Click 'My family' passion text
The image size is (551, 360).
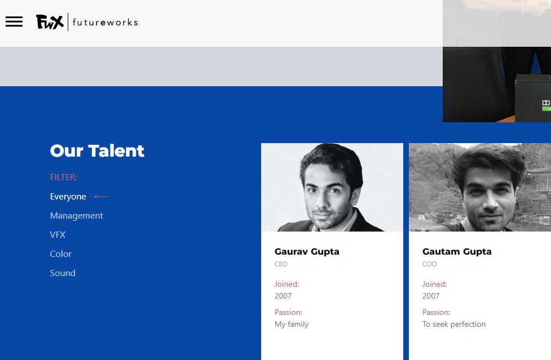tap(292, 324)
